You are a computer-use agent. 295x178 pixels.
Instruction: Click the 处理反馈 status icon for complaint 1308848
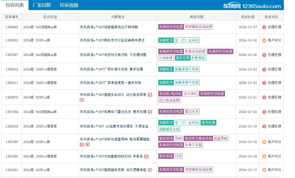click(264, 27)
